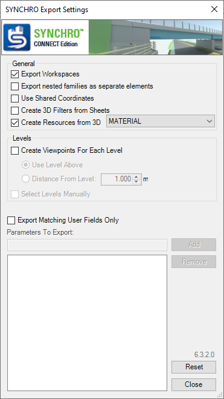Select Distance From Level radio button
224x399 pixels.
(x=25, y=179)
